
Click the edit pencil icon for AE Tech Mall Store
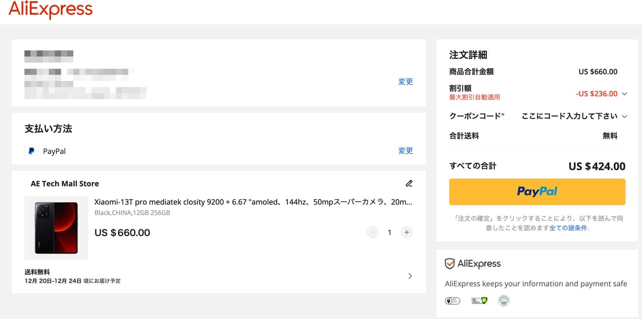tap(409, 183)
